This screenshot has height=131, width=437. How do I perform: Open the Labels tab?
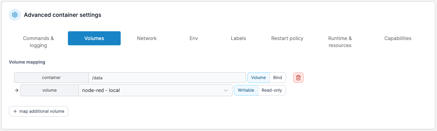(238, 38)
